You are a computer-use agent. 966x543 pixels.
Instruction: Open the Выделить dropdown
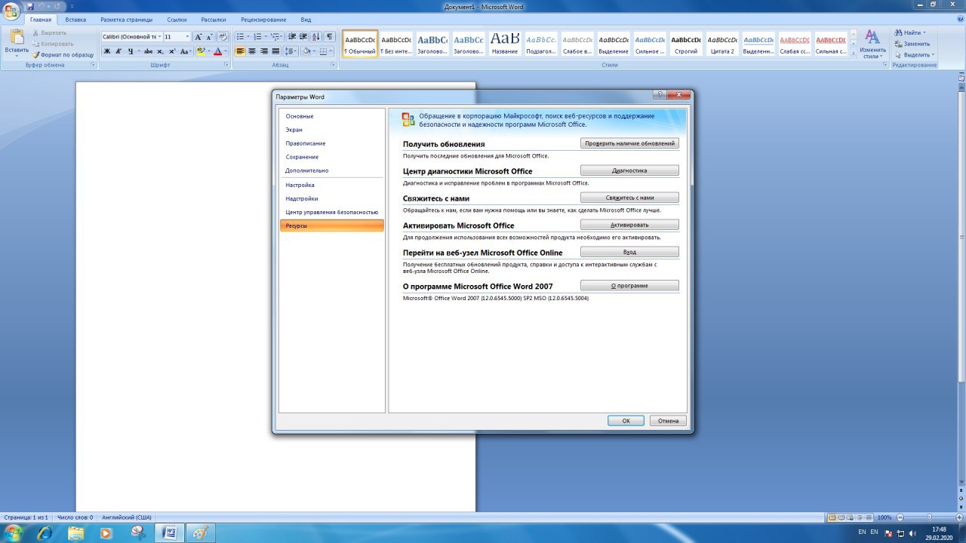click(914, 54)
